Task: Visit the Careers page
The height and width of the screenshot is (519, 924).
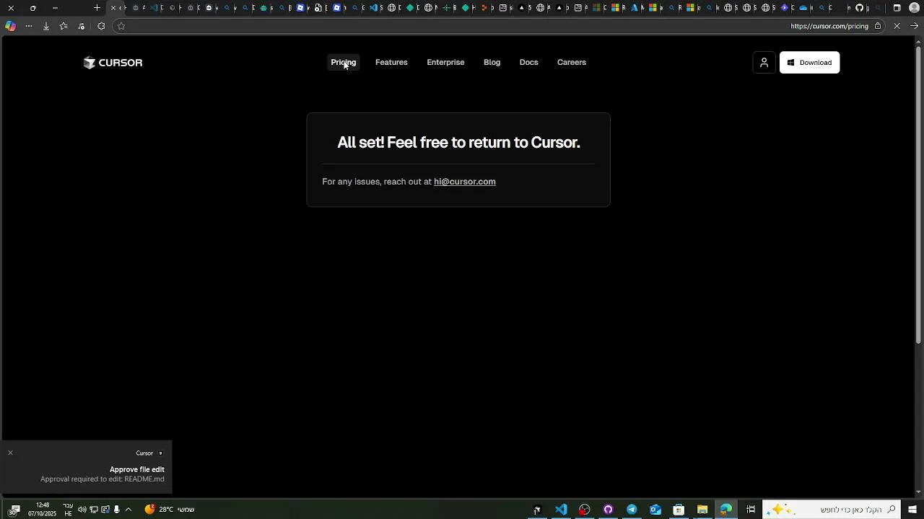Action: click(572, 63)
